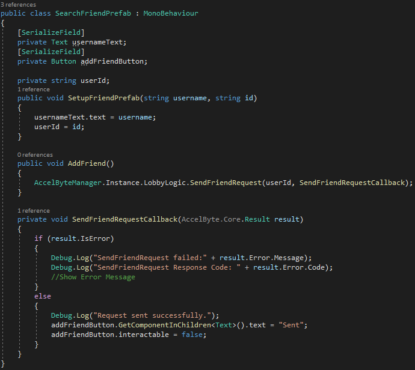Click addFriendButton in the private Button declaration
Screen dimensions: 415x370
pyautogui.click(x=114, y=61)
